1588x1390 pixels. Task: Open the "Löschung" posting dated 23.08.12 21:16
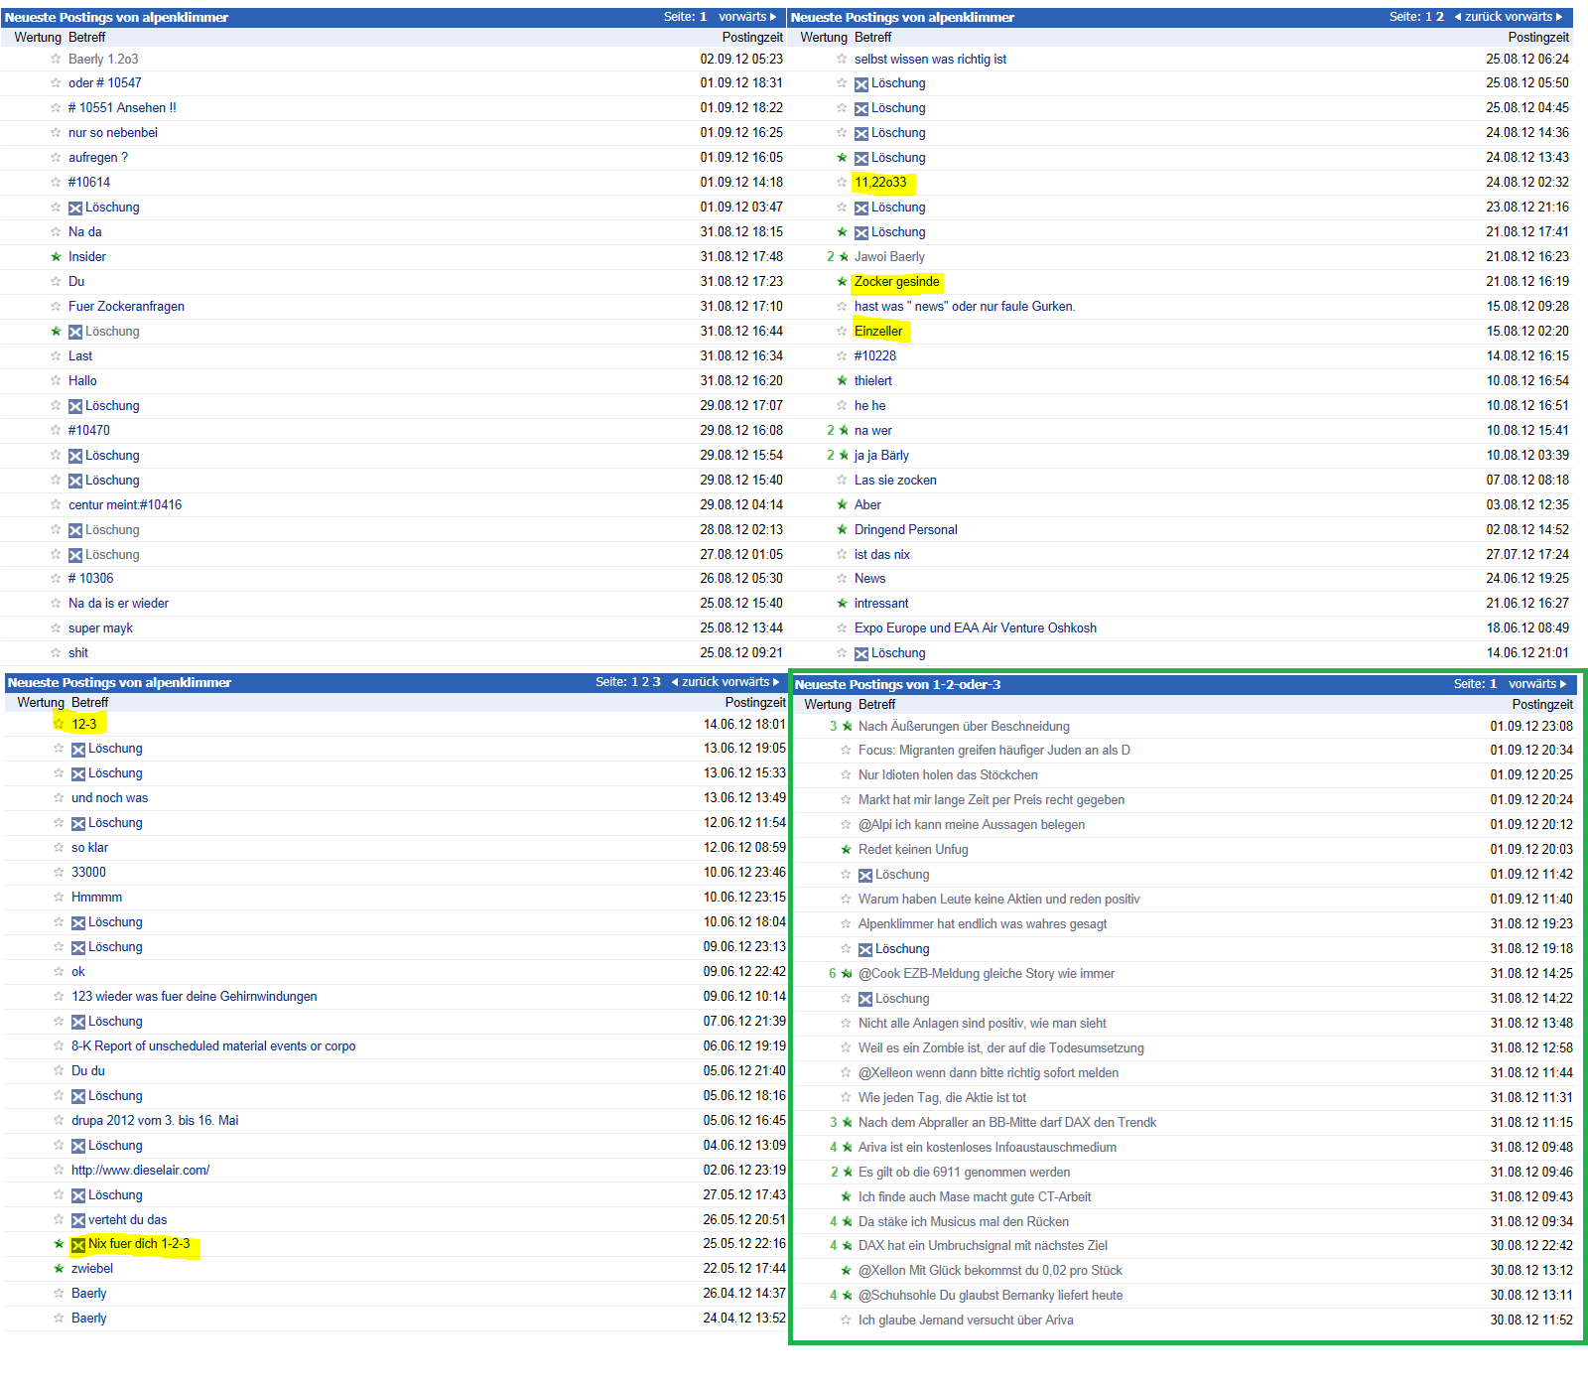click(x=898, y=208)
